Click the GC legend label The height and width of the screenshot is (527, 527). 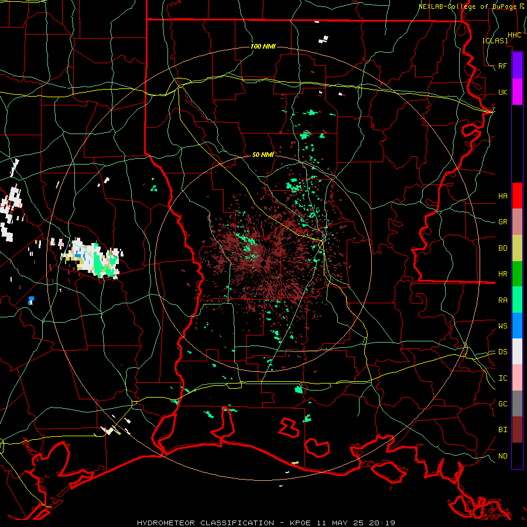(502, 404)
